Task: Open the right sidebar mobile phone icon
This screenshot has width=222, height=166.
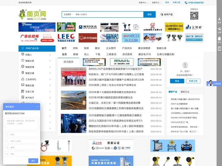Action: 219,49
